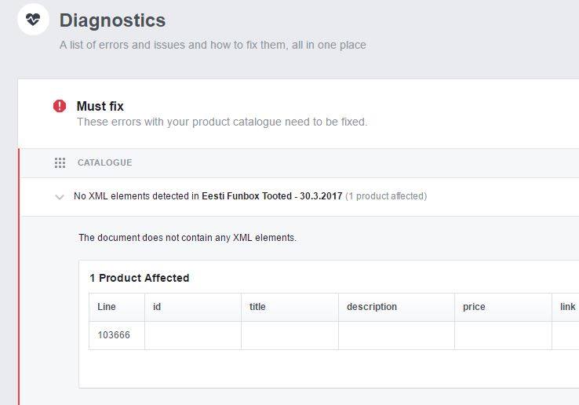The height and width of the screenshot is (405, 579).
Task: Click the document contains no XML elements message
Action: click(188, 238)
